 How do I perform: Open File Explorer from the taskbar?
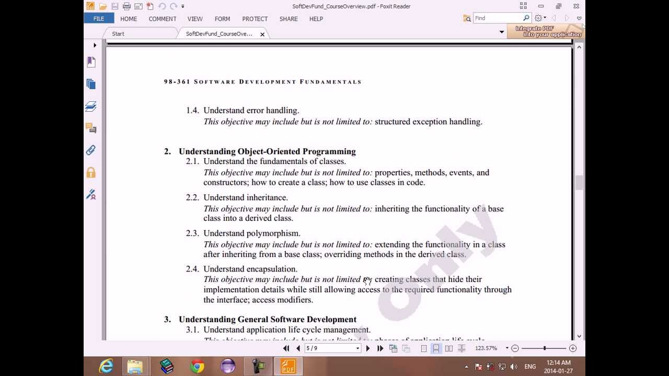pos(135,366)
